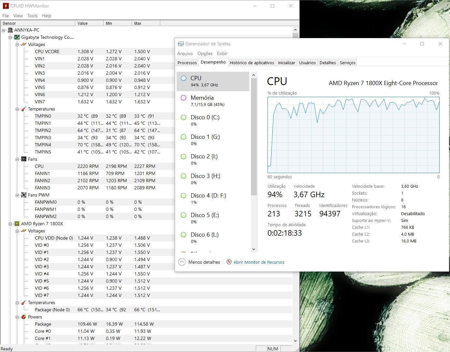Click the Fans PWM node icon

24,195
